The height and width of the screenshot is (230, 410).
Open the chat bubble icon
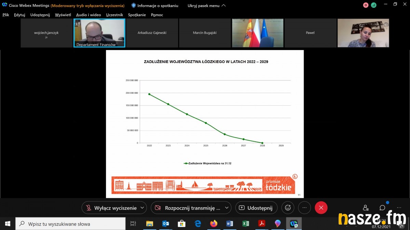coord(382,208)
